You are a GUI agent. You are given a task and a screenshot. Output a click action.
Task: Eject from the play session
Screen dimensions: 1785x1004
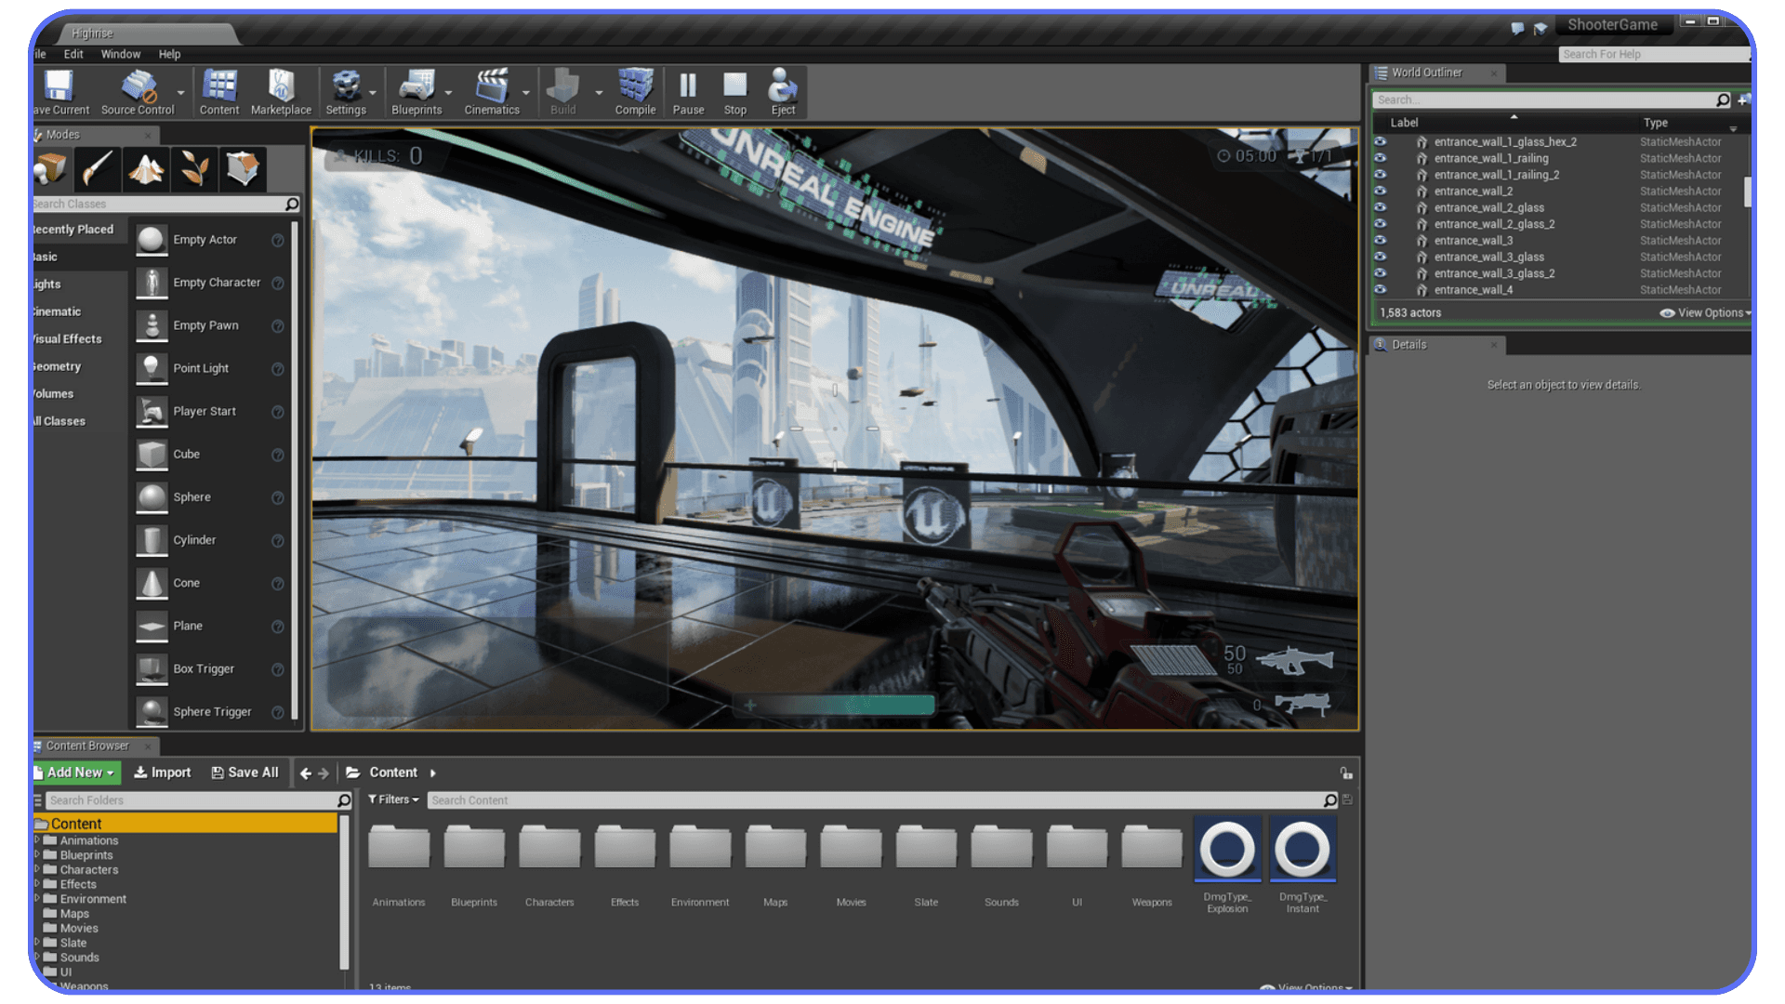click(782, 90)
